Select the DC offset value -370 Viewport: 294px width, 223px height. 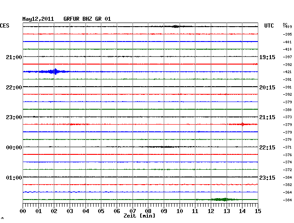pyautogui.click(x=287, y=139)
